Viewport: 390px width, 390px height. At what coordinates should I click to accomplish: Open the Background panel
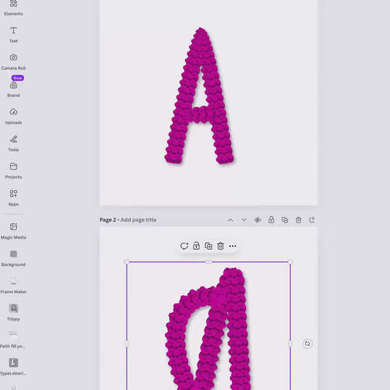tap(13, 258)
